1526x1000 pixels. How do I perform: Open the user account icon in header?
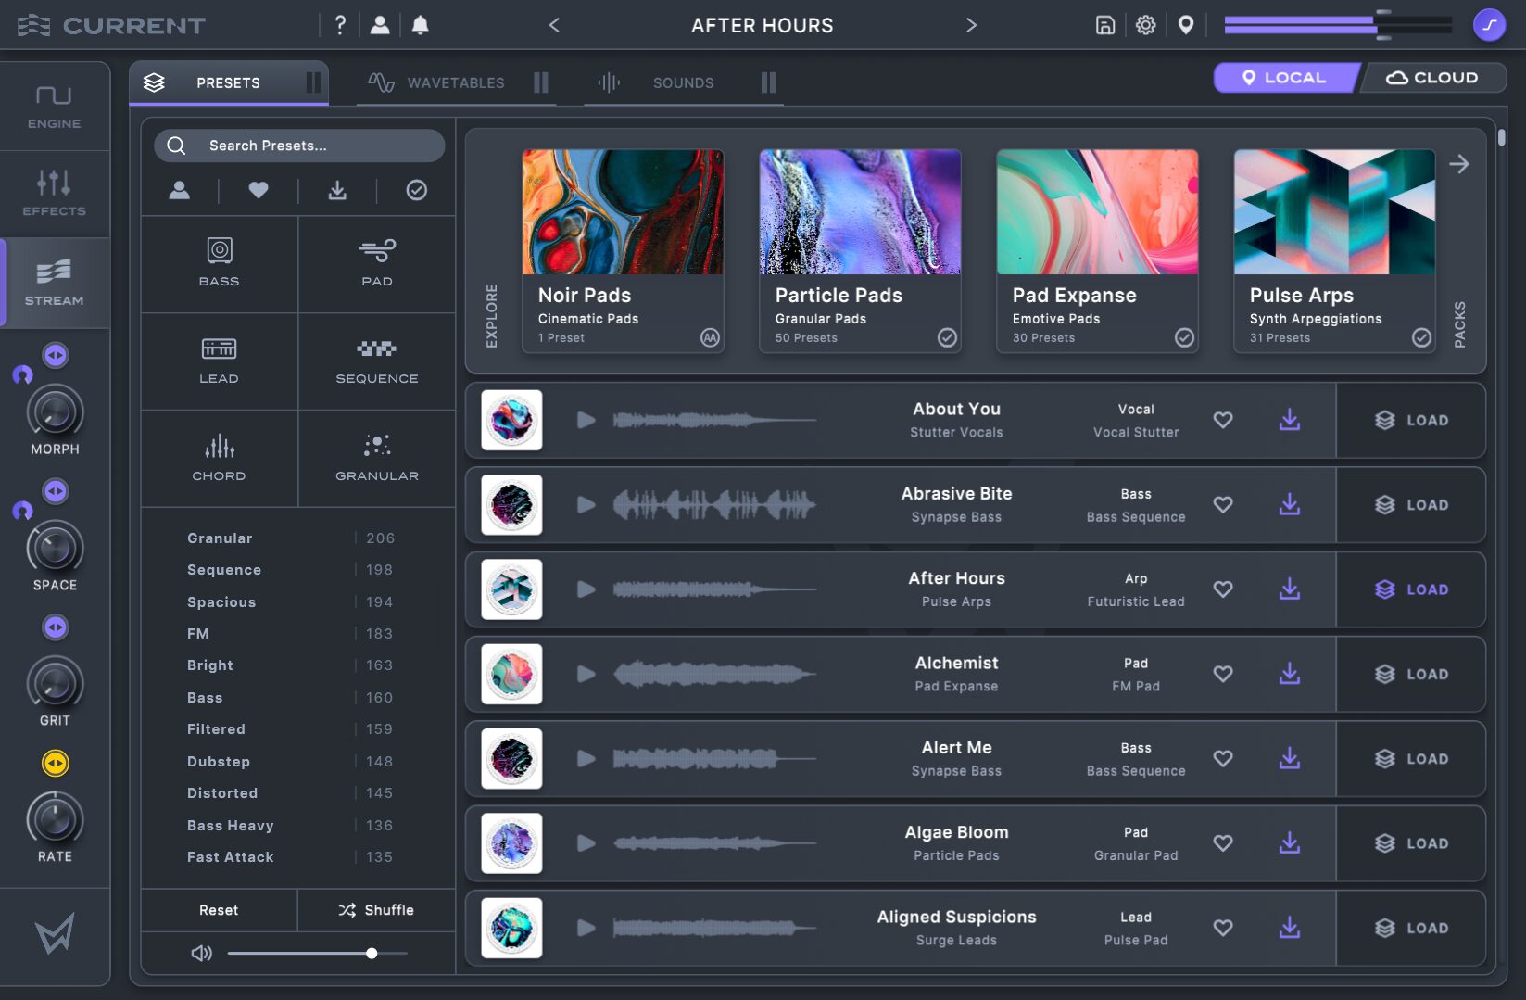(x=380, y=25)
